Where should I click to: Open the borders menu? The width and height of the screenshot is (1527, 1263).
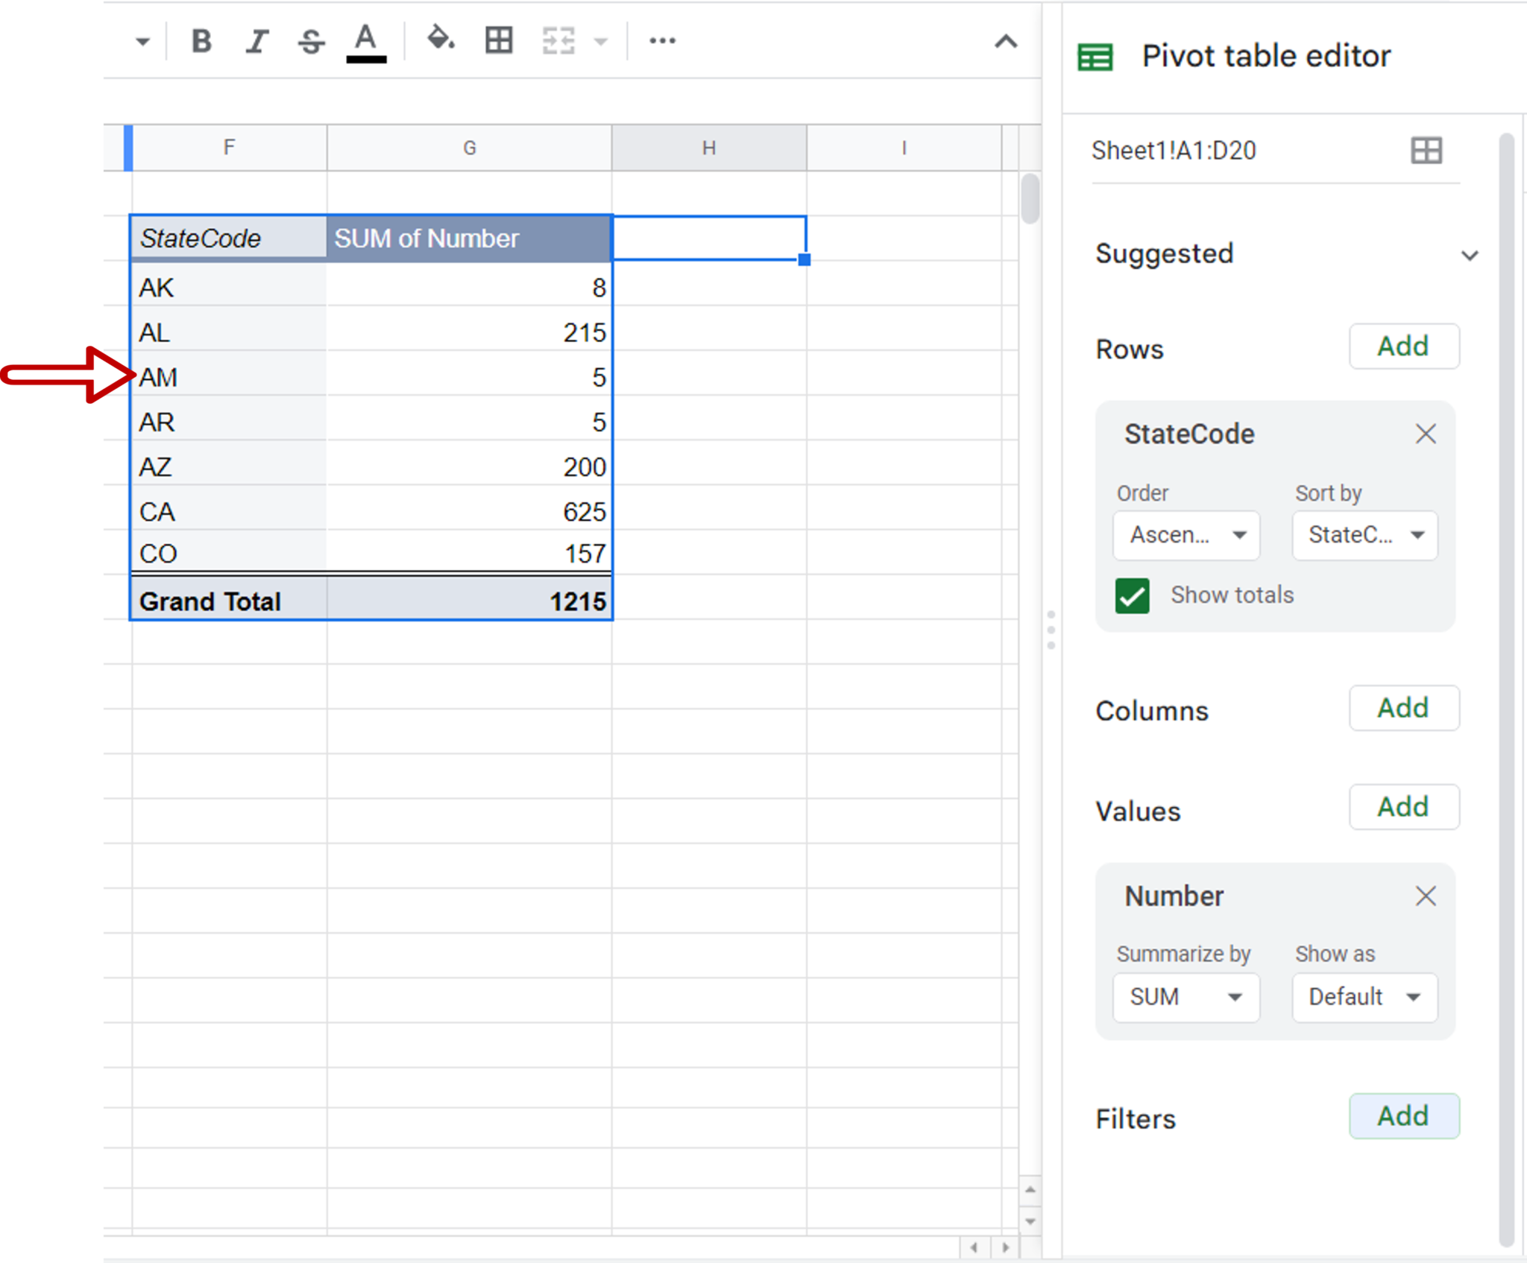[498, 40]
